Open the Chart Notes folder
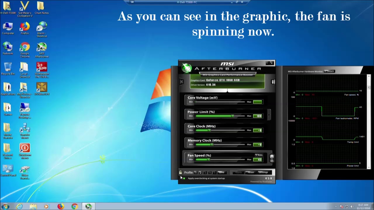This screenshot has width=374, height=210. point(41,8)
